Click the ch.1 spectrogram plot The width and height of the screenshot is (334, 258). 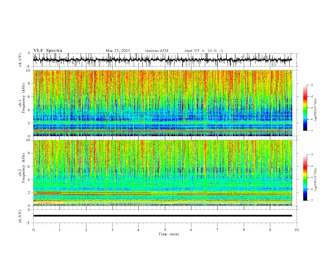(x=162, y=103)
